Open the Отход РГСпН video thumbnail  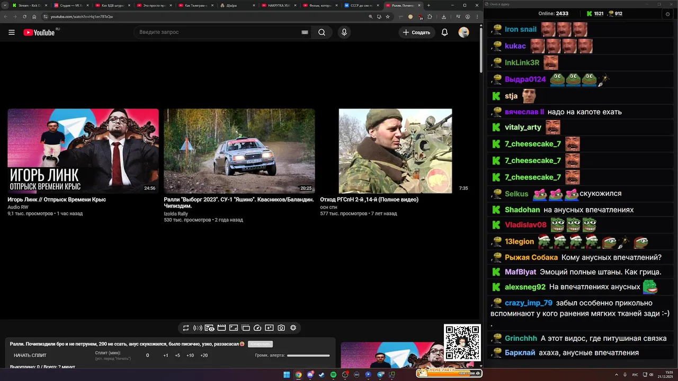395,151
